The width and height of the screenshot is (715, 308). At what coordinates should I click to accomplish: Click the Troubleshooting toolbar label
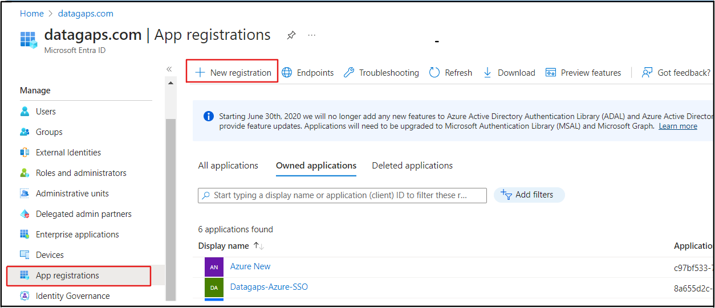click(389, 73)
